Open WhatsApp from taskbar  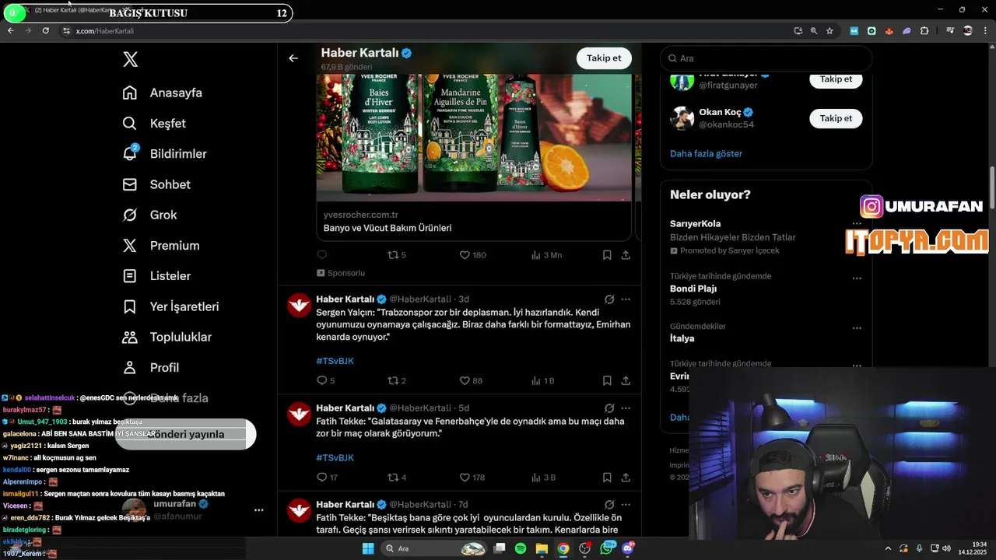click(606, 548)
